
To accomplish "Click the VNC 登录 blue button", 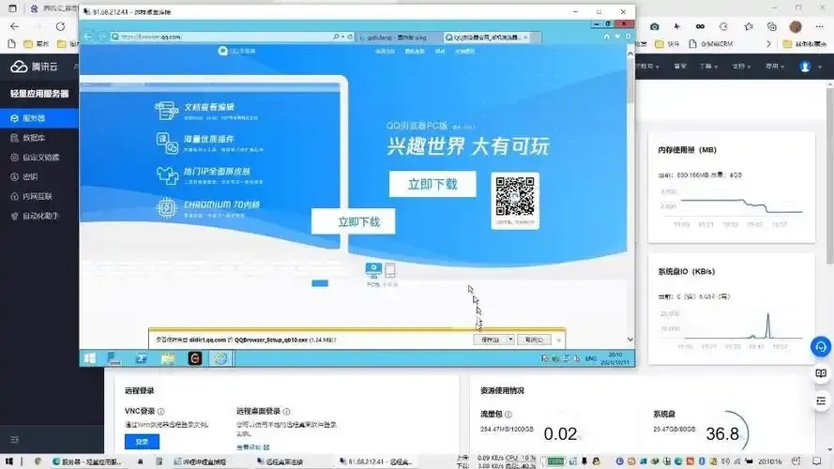I will (x=142, y=442).
